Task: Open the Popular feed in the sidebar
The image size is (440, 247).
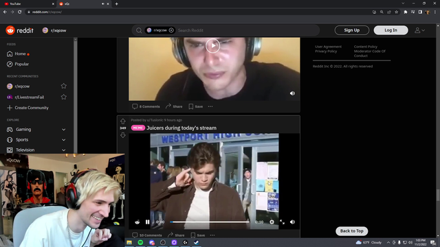Action: tap(21, 64)
